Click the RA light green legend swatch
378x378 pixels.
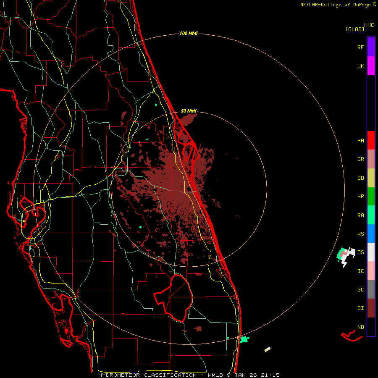(371, 215)
